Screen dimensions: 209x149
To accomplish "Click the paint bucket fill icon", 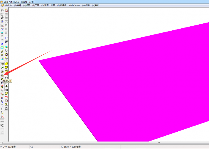I will coord(6,90).
